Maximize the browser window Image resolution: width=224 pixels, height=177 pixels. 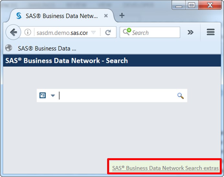192,5
